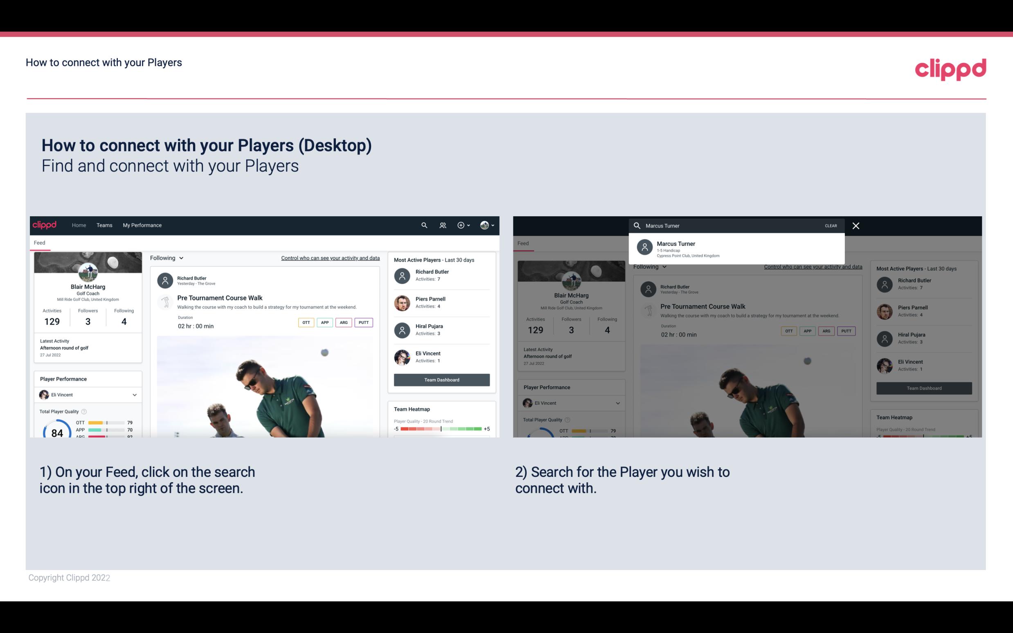Click the user profile icon top right
Image resolution: width=1013 pixels, height=633 pixels.
pyautogui.click(x=485, y=224)
